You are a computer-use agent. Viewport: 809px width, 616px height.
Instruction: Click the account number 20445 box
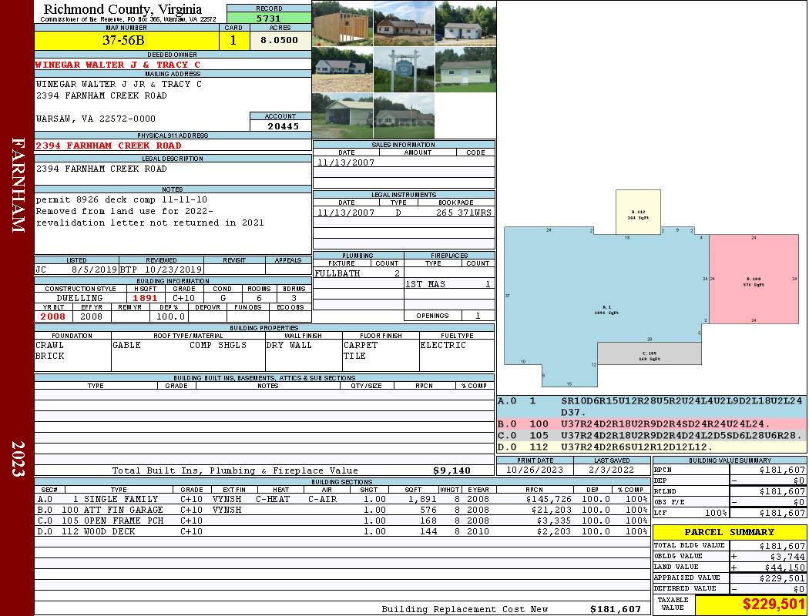click(280, 126)
